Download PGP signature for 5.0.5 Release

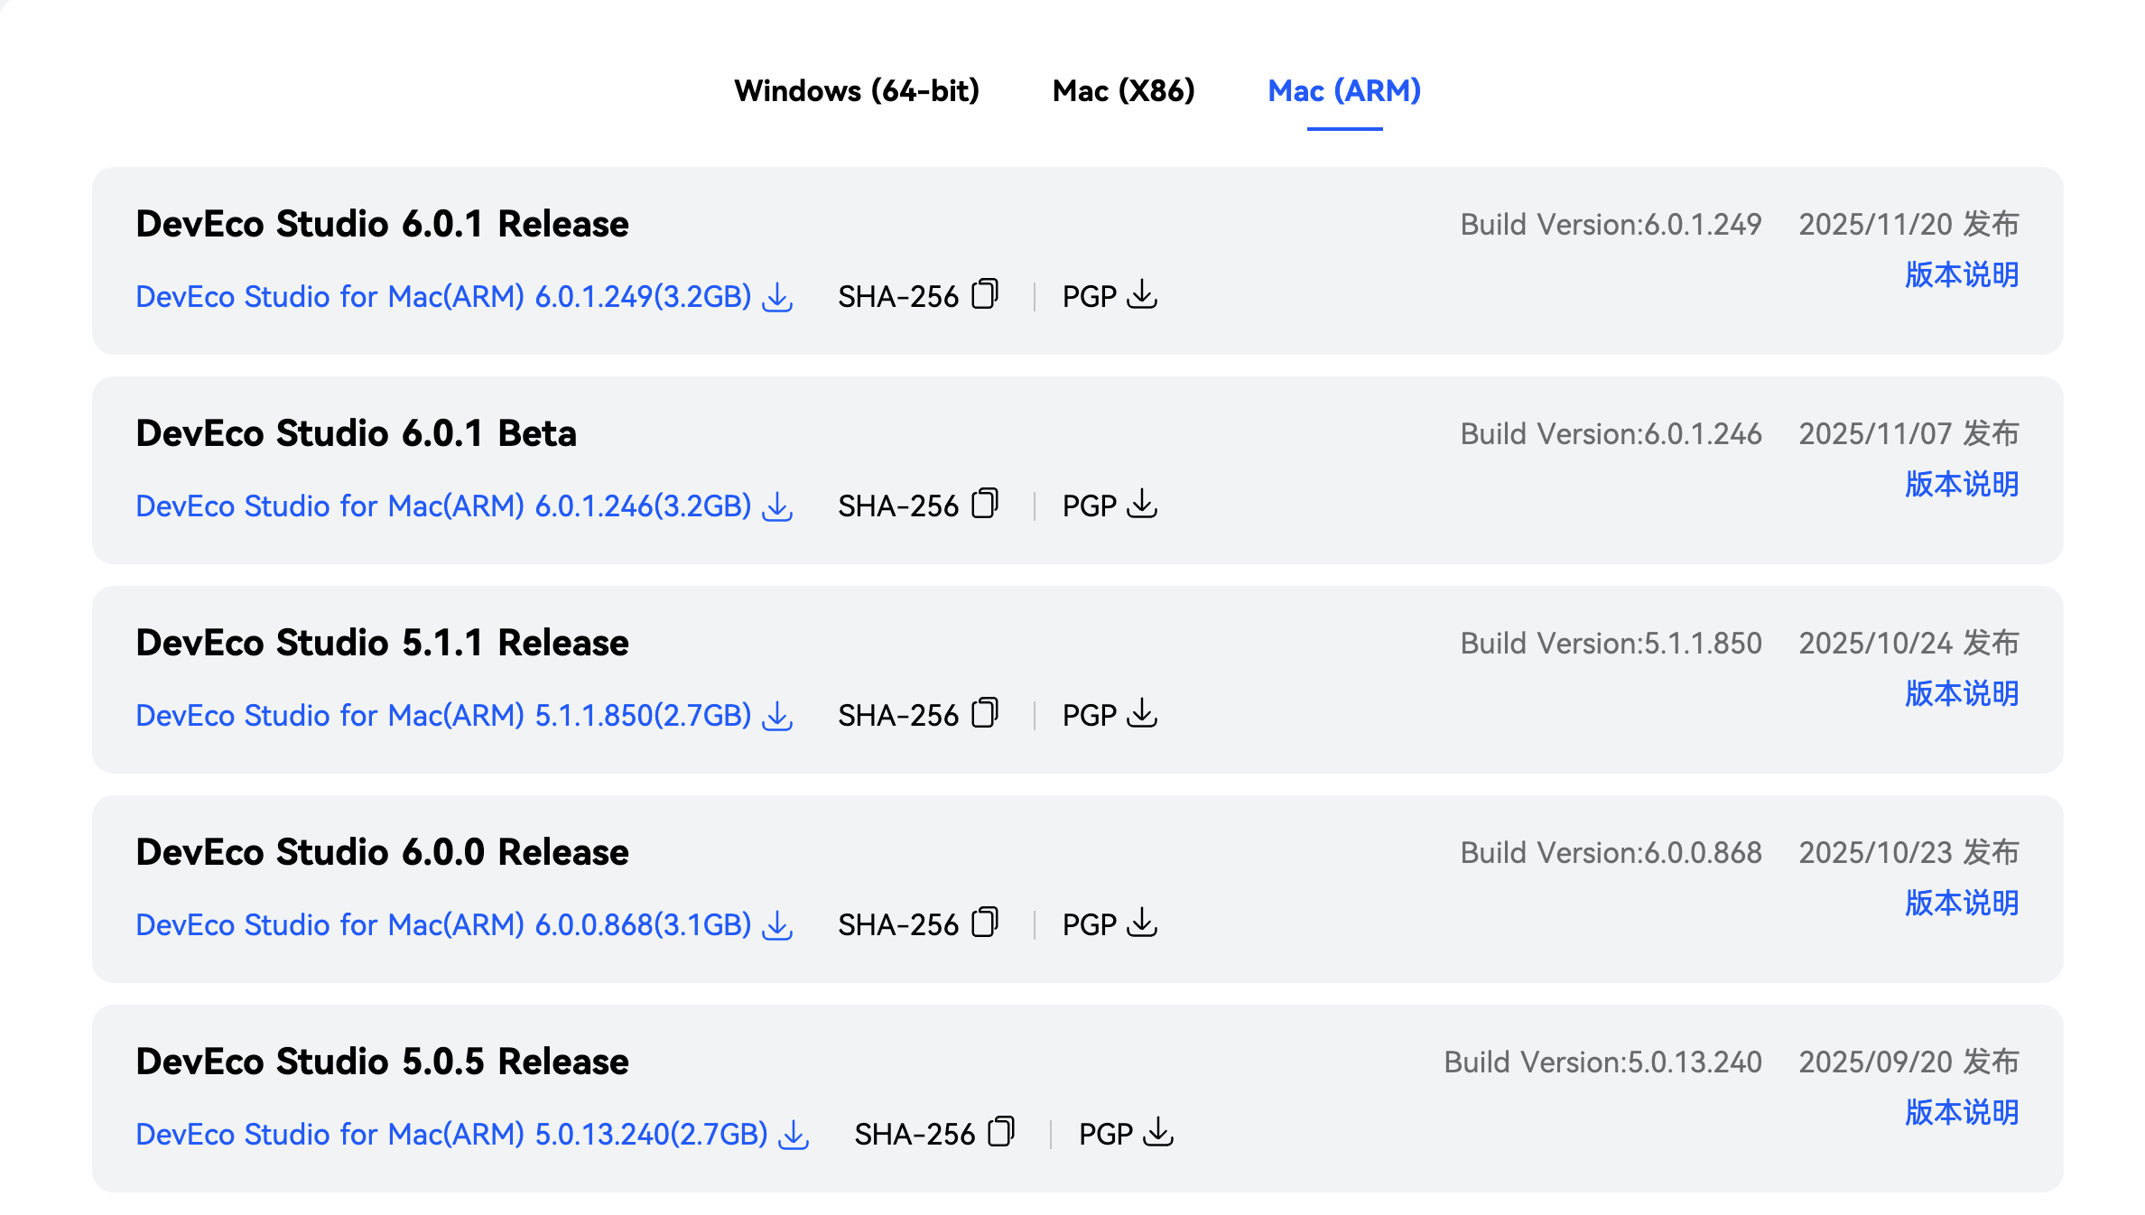[1158, 1133]
